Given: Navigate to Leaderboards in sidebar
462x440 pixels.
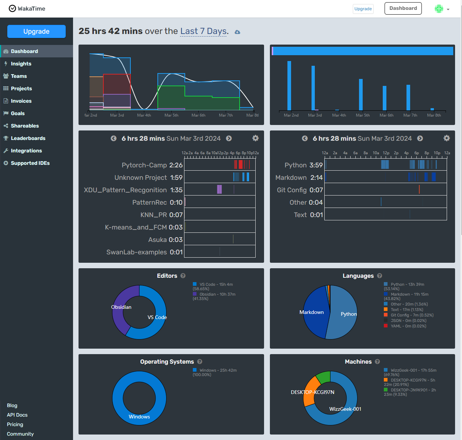Looking at the screenshot, I should click(28, 138).
